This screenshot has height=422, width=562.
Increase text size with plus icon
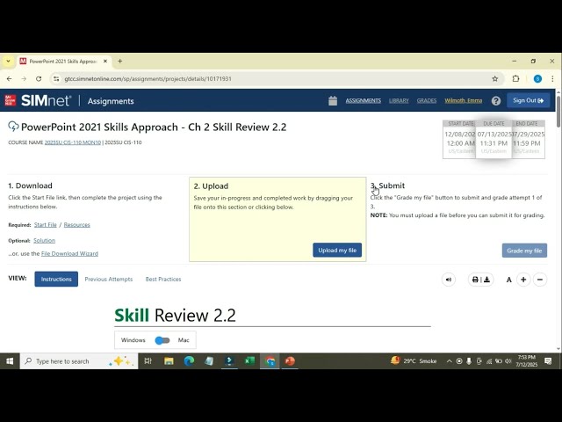point(523,280)
